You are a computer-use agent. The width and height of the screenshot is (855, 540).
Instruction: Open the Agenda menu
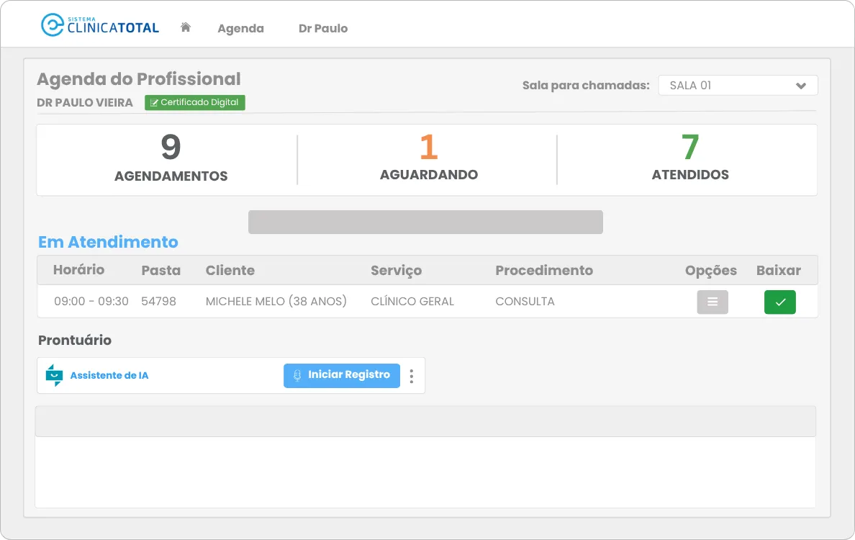coord(240,28)
